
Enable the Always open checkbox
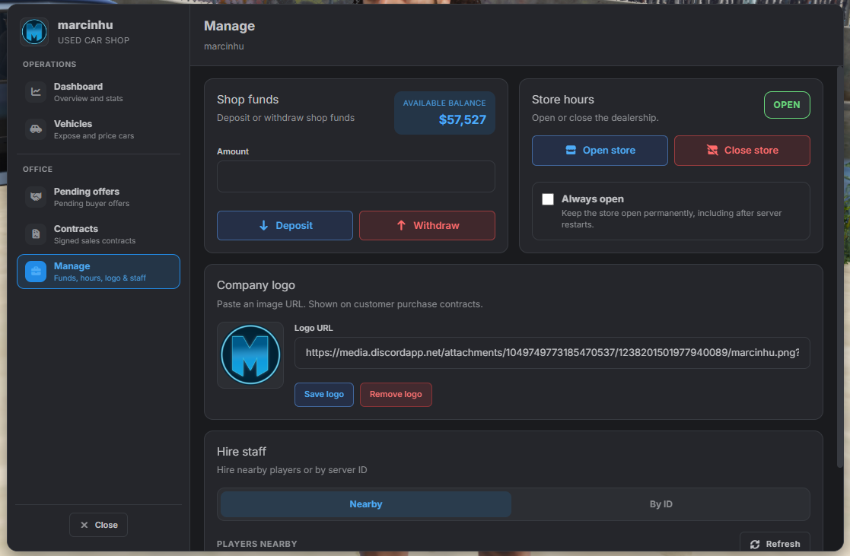[x=548, y=199]
